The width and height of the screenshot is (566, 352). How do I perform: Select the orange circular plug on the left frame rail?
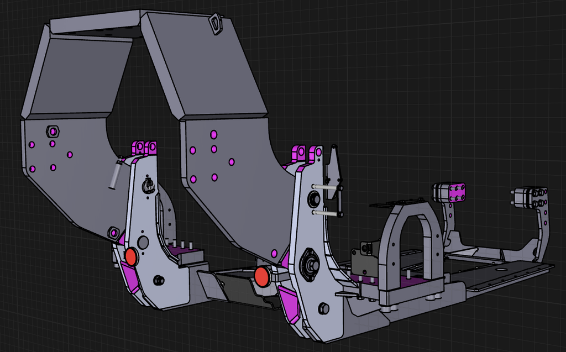[130, 257]
